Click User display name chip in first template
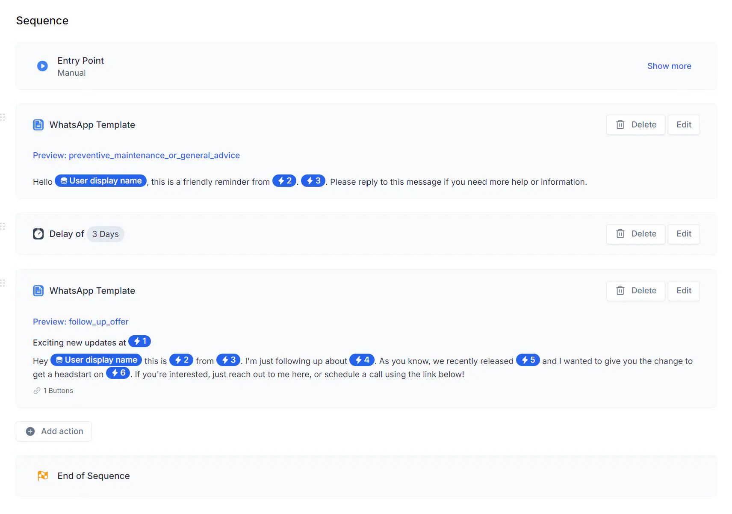 click(x=101, y=181)
